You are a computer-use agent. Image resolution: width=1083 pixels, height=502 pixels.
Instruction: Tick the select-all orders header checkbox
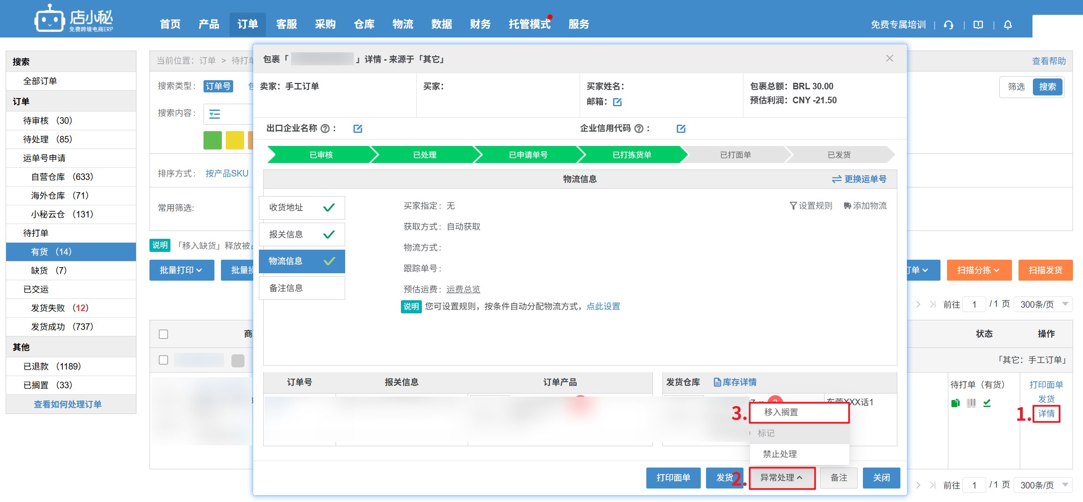click(x=163, y=334)
